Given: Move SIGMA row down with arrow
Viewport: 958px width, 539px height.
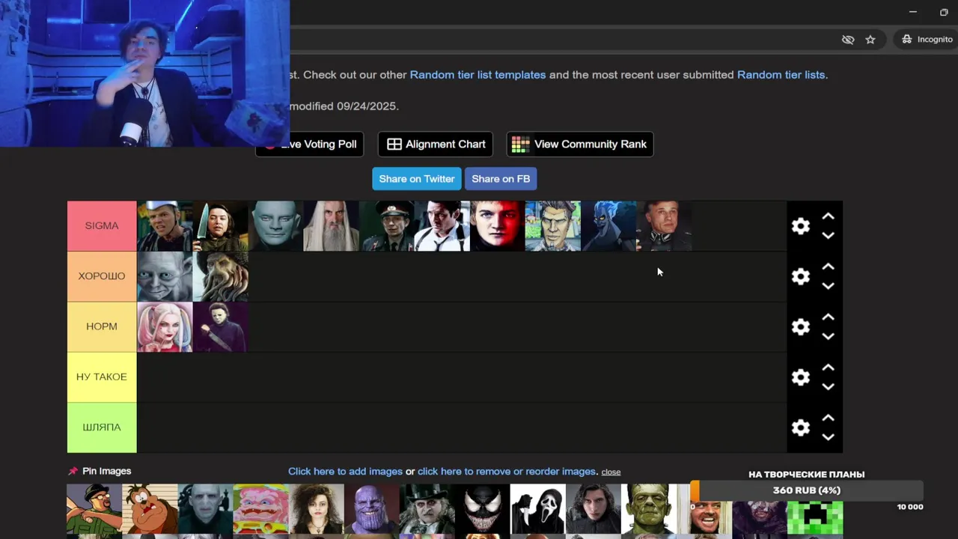Looking at the screenshot, I should (x=828, y=236).
